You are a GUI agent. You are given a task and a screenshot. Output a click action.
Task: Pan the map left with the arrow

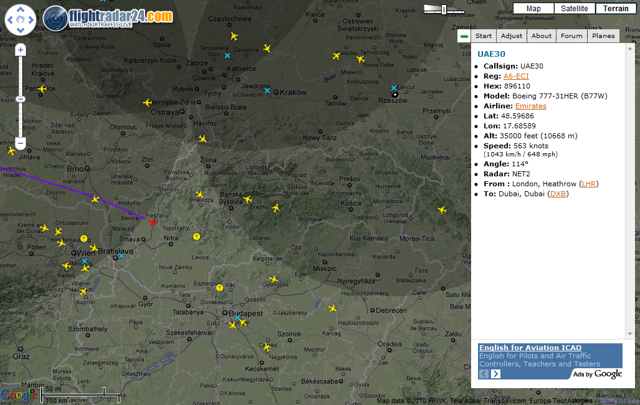(x=10, y=19)
